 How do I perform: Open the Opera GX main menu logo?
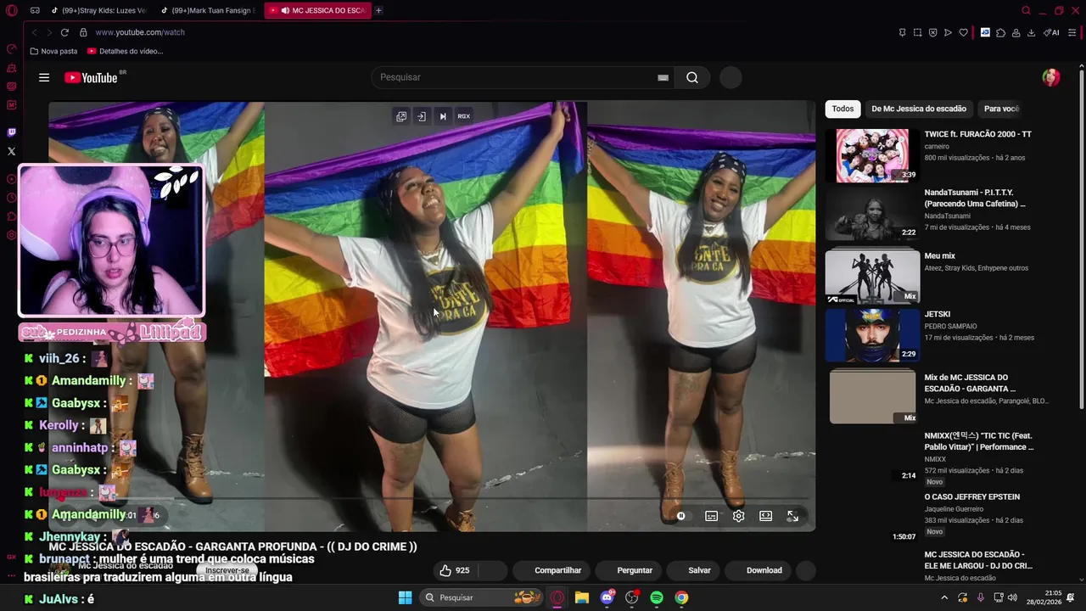coord(11,10)
